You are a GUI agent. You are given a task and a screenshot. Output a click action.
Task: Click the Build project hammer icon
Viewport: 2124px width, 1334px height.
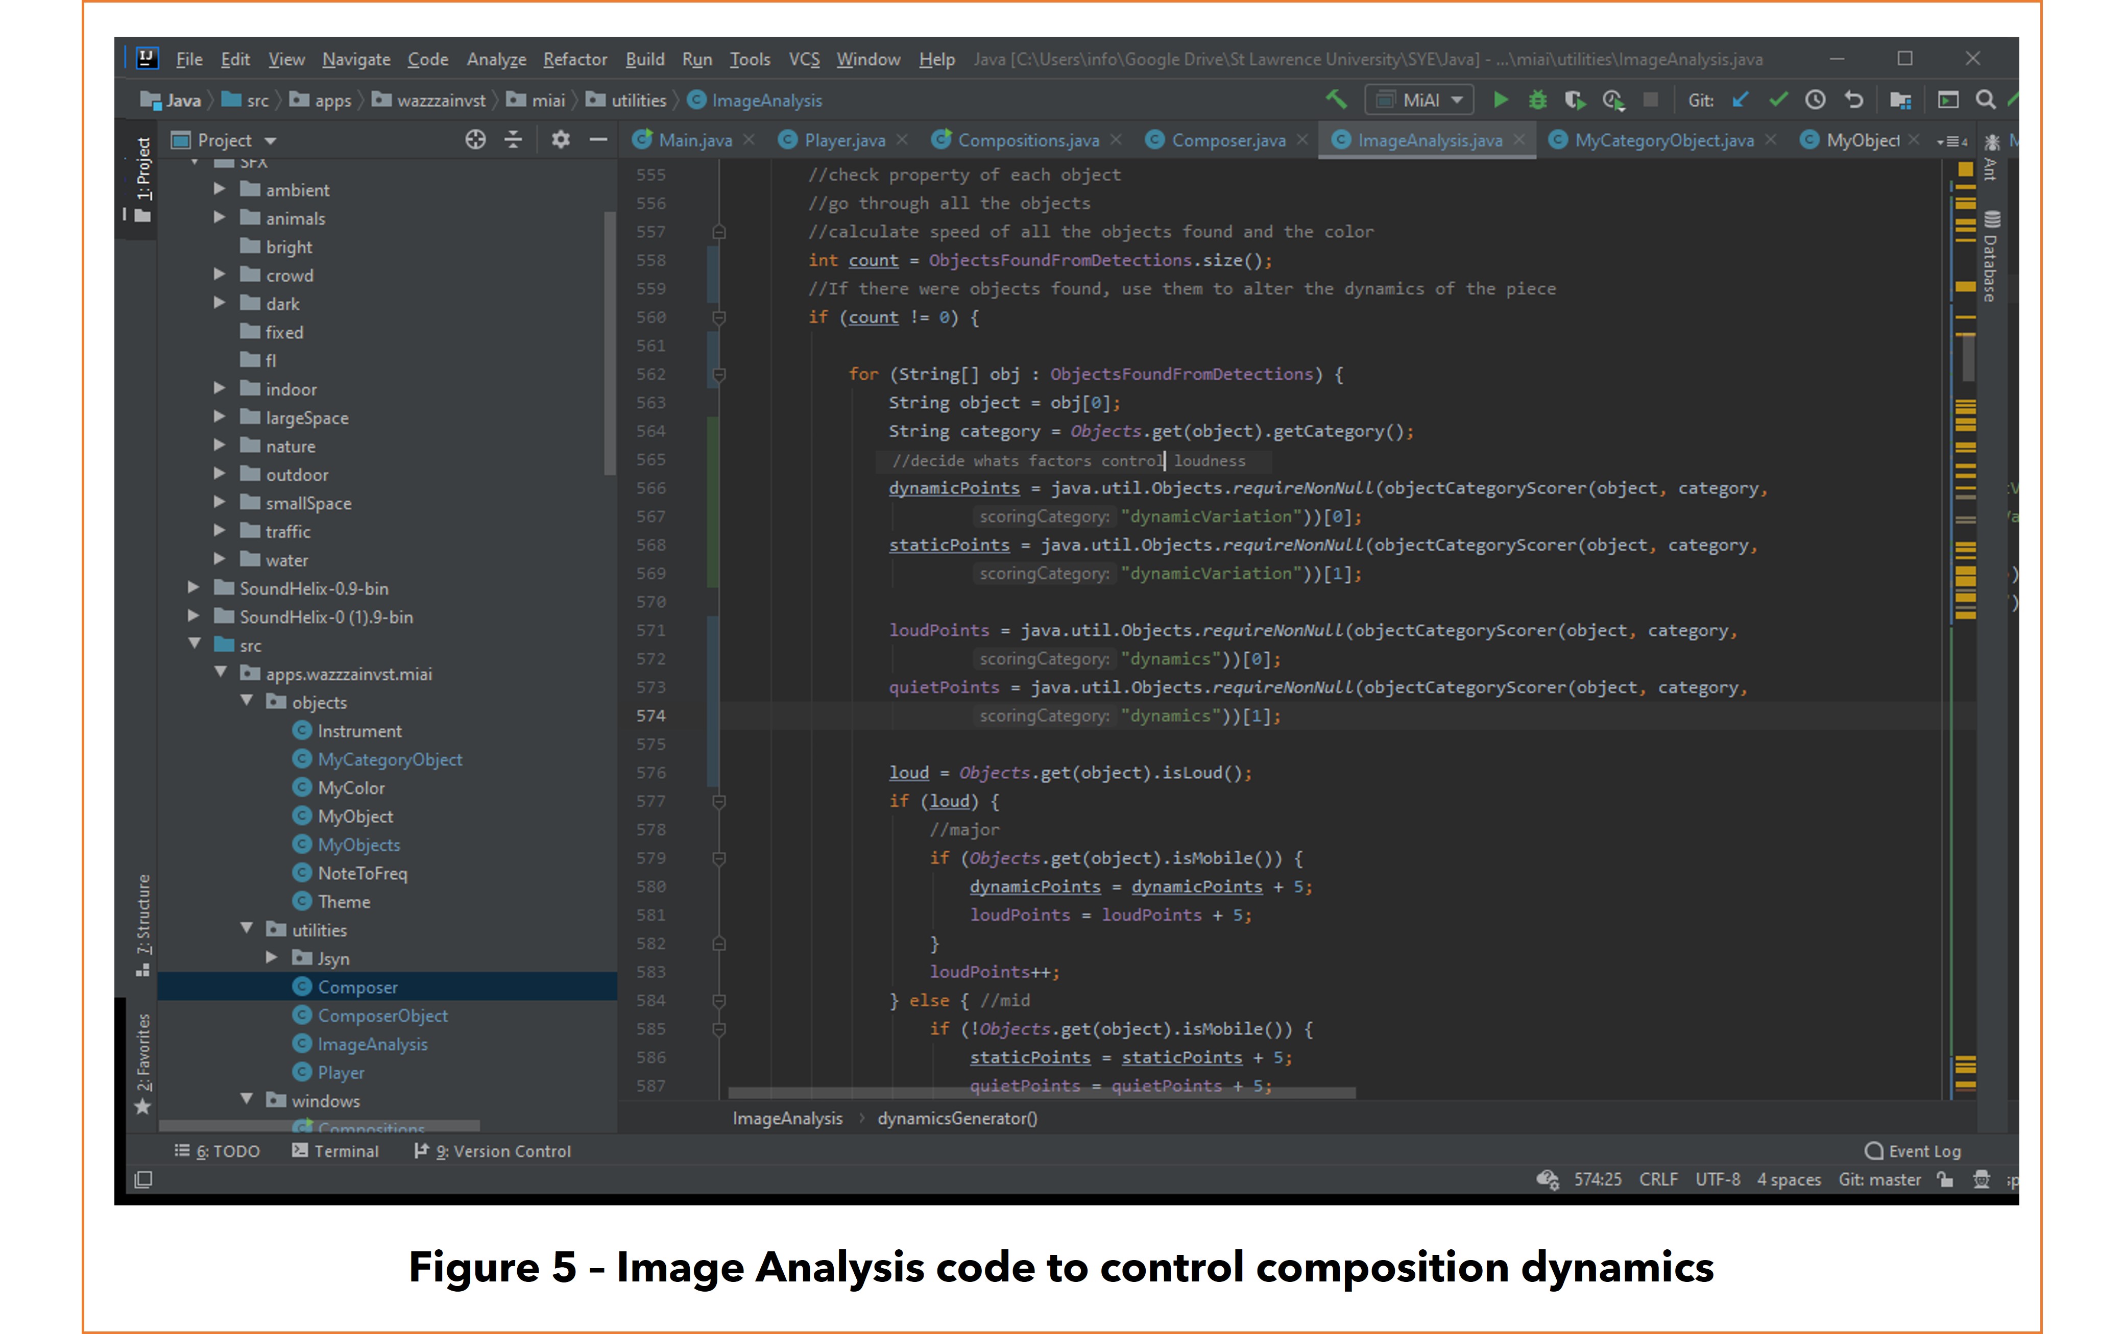1336,100
